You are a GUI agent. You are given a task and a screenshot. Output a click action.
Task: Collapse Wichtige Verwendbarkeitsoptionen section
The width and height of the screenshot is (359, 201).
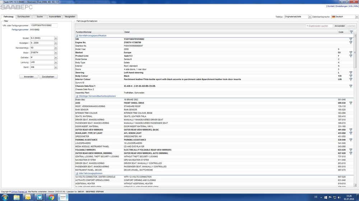tap(77, 96)
